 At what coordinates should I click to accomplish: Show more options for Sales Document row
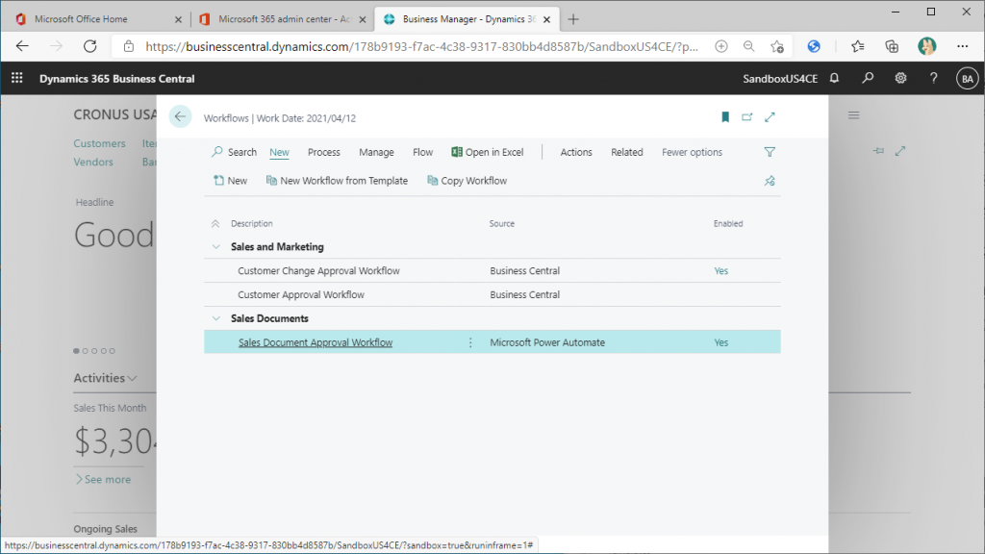click(x=470, y=342)
